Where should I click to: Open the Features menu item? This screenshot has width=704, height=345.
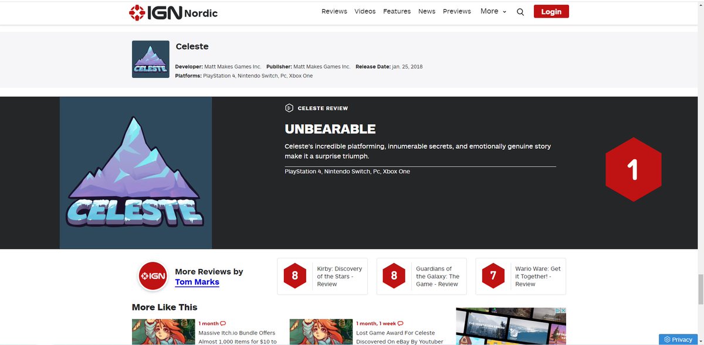pos(397,11)
